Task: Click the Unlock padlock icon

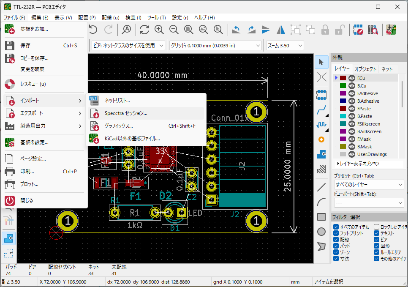Action: (340, 30)
